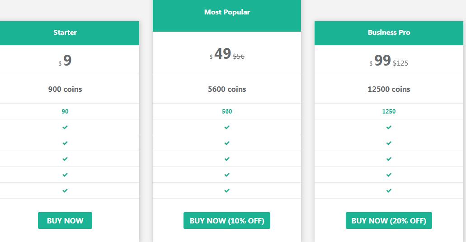Click first checkmark in Starter column
The image size is (466, 242).
65,127
